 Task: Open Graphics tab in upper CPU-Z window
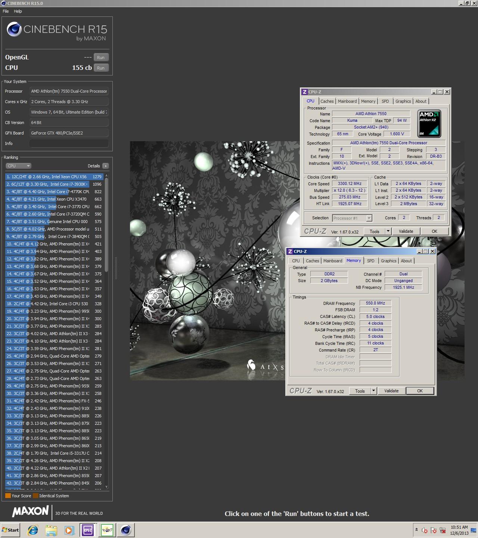(403, 101)
